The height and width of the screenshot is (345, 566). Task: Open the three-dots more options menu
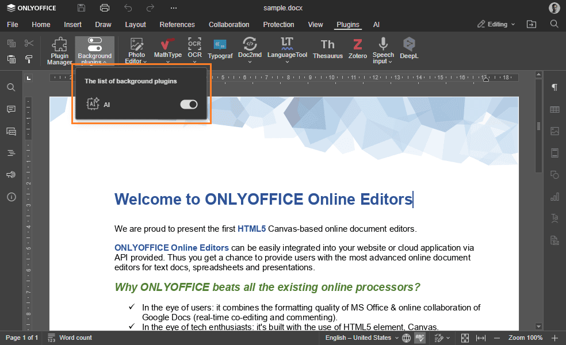point(174,8)
